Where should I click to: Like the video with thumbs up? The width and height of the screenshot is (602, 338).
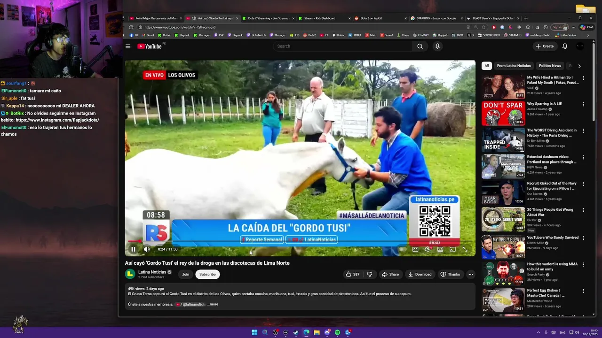[x=352, y=274]
